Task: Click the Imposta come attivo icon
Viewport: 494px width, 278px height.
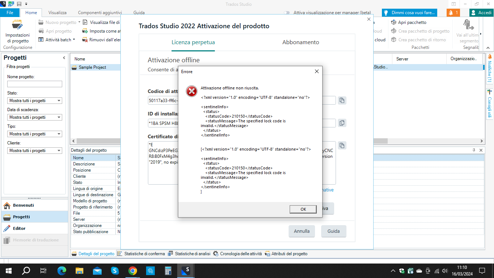Action: click(x=85, y=31)
